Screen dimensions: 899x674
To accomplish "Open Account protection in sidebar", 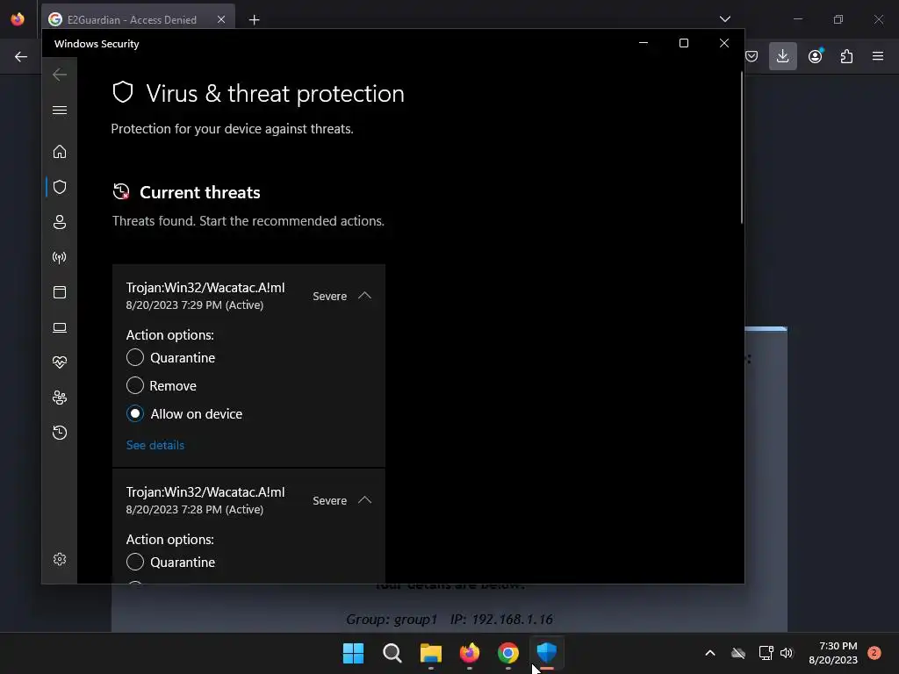I will [x=60, y=222].
